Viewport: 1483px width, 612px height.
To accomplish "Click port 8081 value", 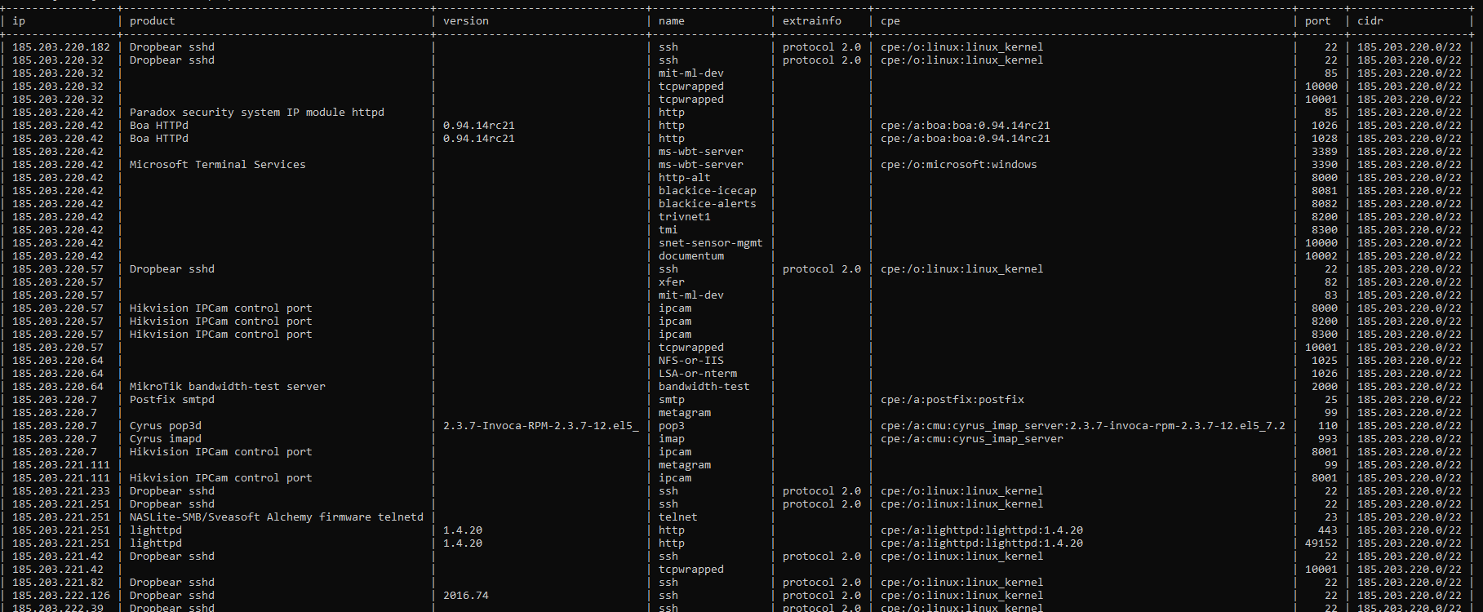I will [1325, 191].
